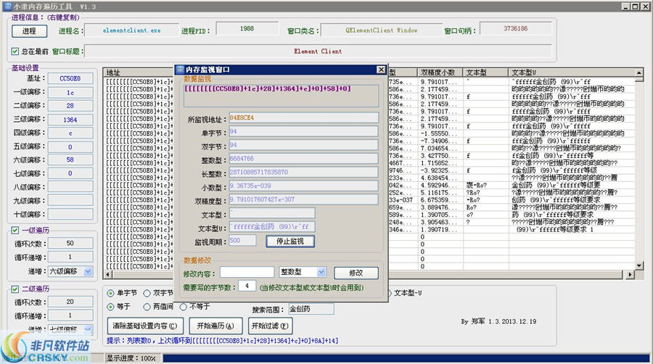Click 清除基础设置内容(C) button
The height and width of the screenshot is (364, 653).
pos(144,326)
